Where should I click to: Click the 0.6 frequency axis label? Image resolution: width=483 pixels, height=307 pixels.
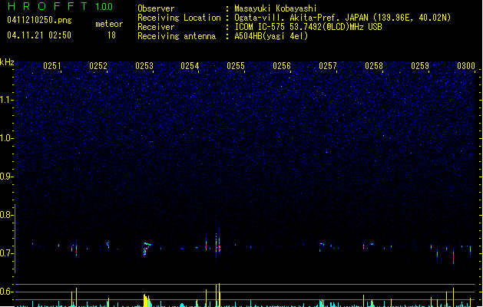6,292
